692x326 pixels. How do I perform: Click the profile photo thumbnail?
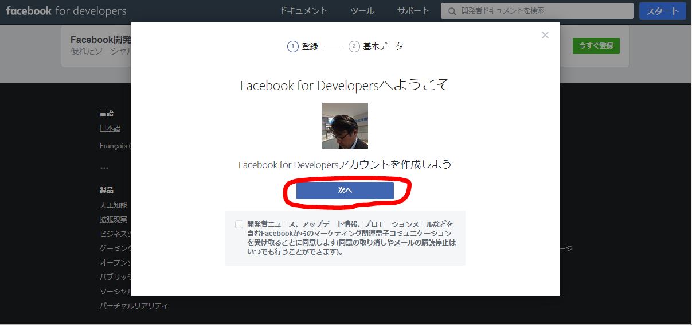pos(345,126)
